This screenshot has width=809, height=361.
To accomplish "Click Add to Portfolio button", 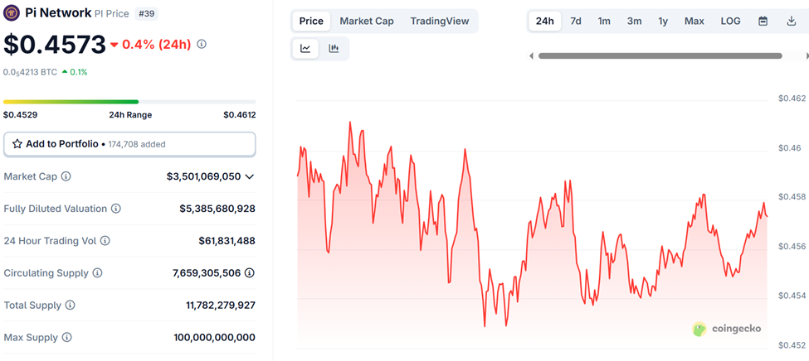I will [x=129, y=144].
